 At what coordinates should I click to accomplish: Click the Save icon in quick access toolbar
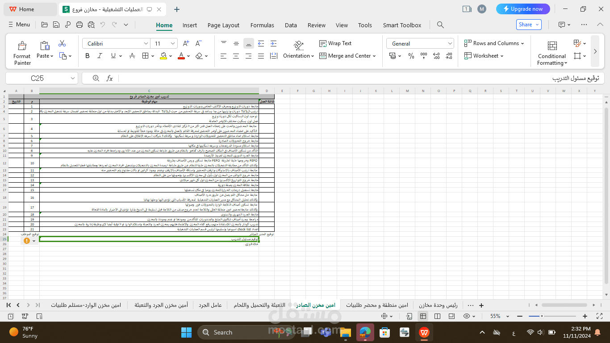[56, 25]
